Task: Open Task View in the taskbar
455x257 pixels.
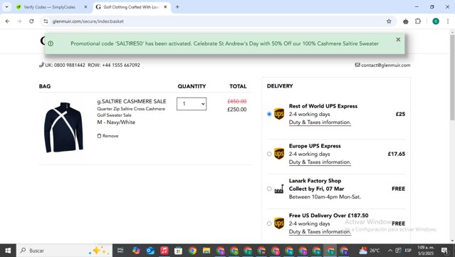Action: tap(120, 251)
